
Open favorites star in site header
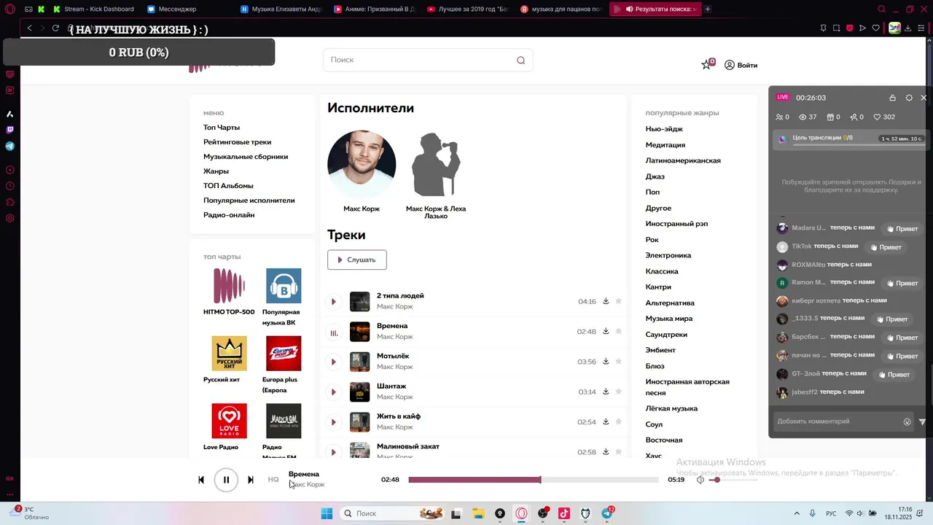(706, 64)
